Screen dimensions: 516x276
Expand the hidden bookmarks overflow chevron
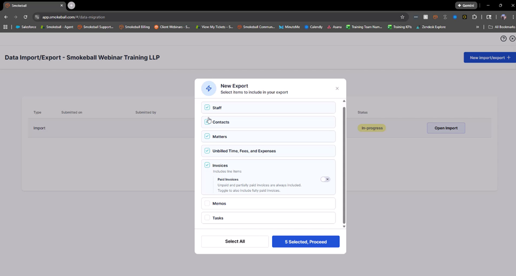(x=478, y=27)
